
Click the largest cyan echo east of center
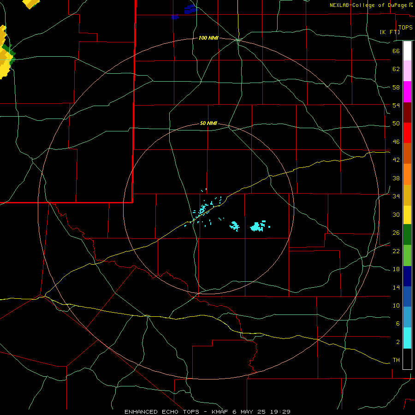point(257,226)
